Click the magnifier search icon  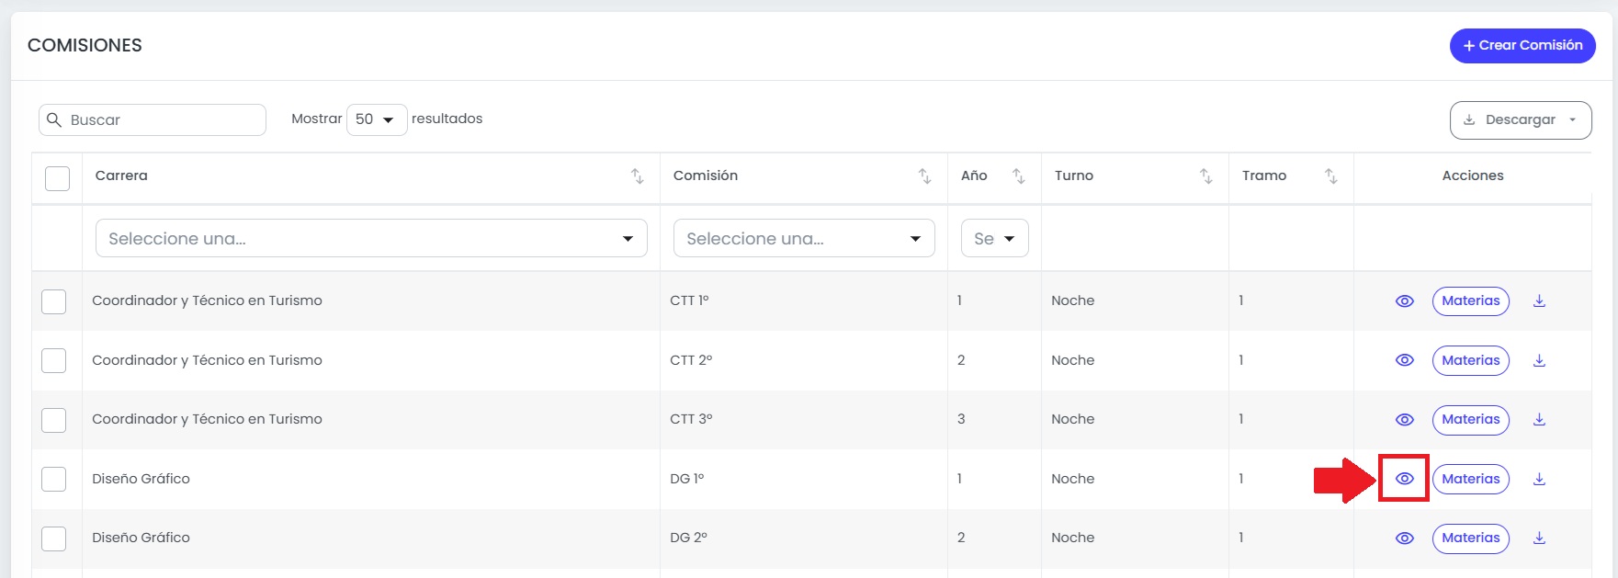point(54,120)
